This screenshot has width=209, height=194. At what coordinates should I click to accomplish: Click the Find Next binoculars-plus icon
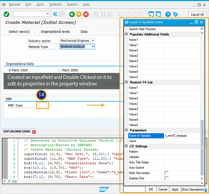click(x=110, y=14)
